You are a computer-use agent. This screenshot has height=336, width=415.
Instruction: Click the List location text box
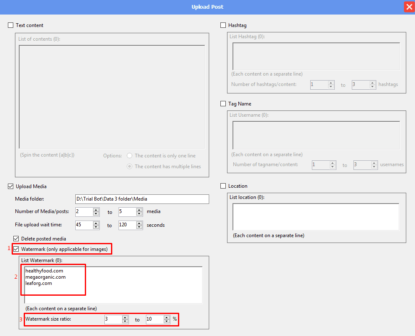pyautogui.click(x=316, y=216)
